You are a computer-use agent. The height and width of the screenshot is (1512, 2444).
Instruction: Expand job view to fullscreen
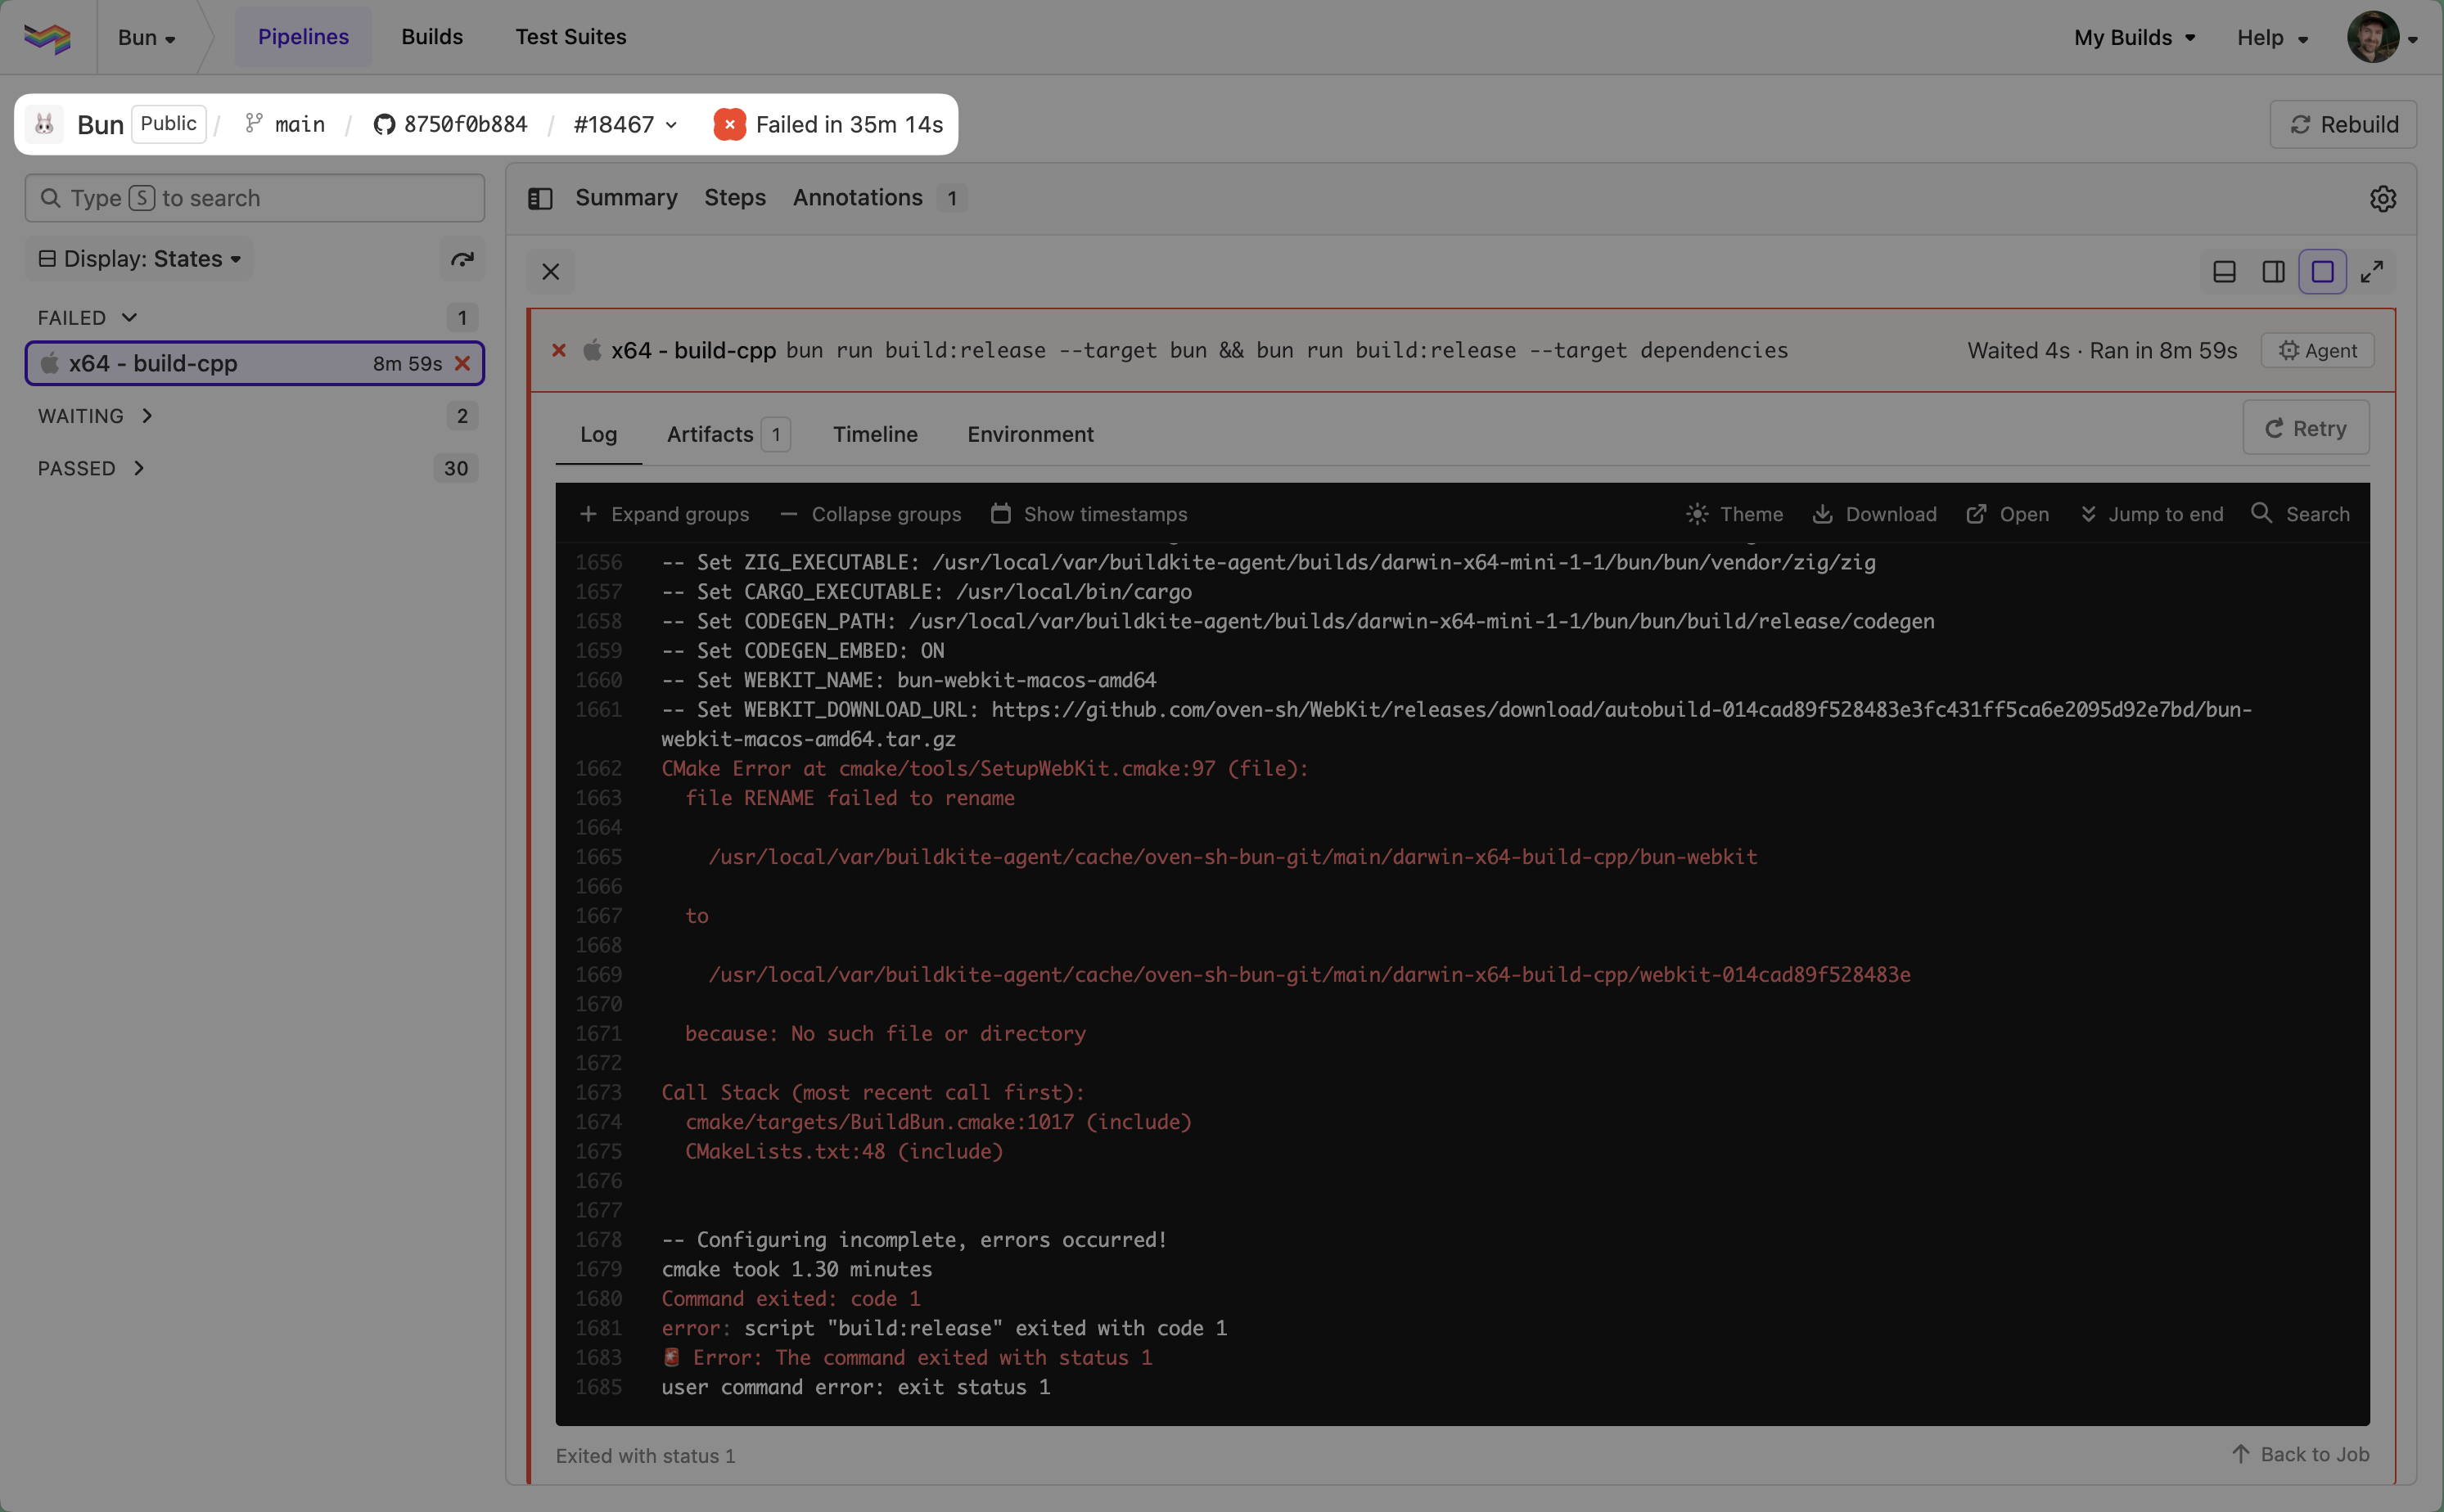(2371, 272)
